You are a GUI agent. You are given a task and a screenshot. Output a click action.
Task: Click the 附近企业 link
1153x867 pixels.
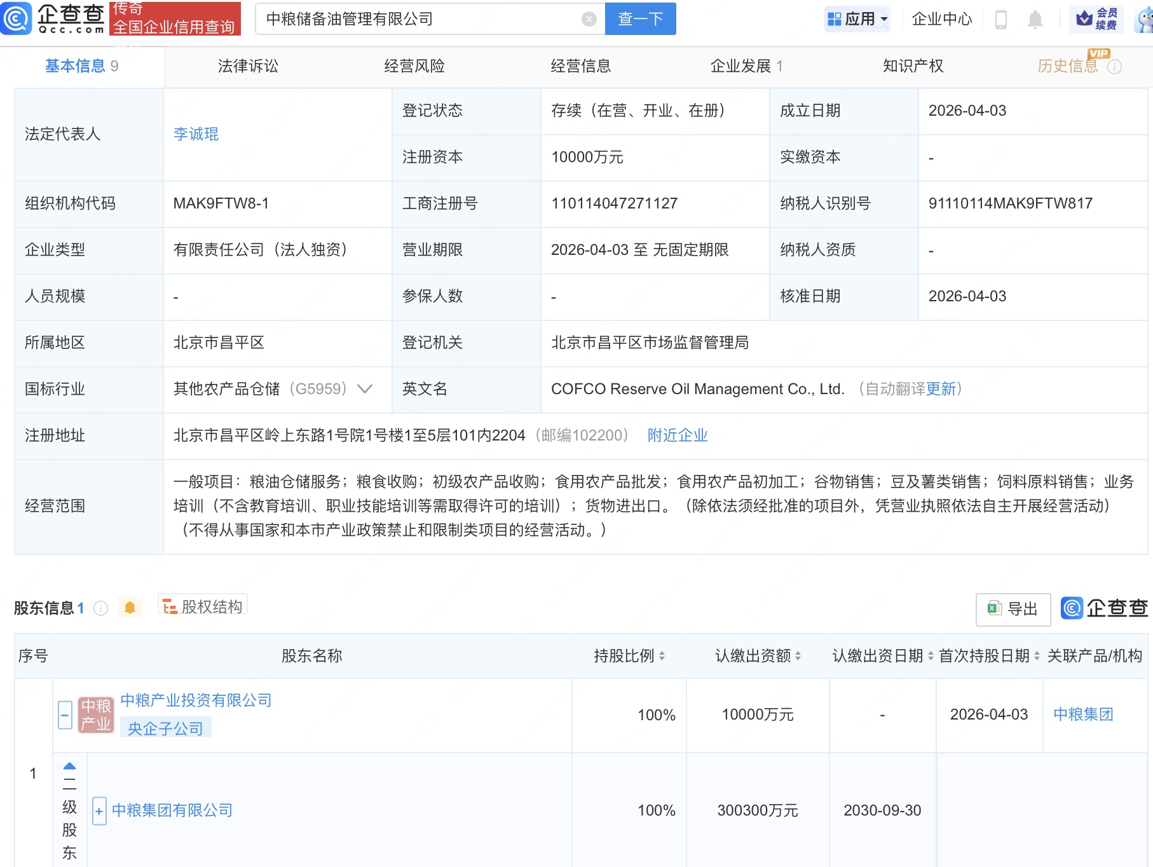click(677, 435)
